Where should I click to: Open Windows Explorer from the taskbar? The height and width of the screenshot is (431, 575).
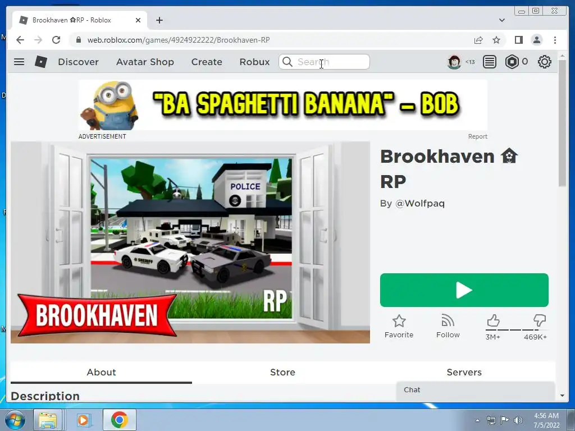[48, 420]
